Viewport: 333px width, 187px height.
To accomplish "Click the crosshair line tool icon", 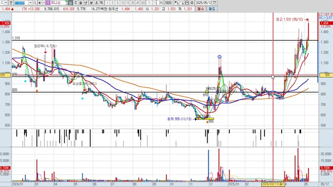I will point(182,3).
